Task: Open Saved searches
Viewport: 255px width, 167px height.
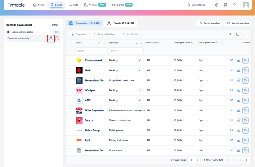Action: 209,23
